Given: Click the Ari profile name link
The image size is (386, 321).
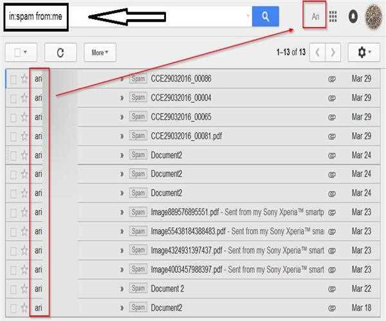Looking at the screenshot, I should [x=315, y=17].
